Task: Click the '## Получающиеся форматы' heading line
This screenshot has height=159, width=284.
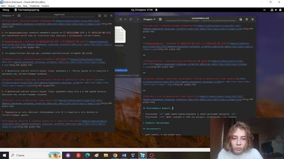Action: point(157,108)
